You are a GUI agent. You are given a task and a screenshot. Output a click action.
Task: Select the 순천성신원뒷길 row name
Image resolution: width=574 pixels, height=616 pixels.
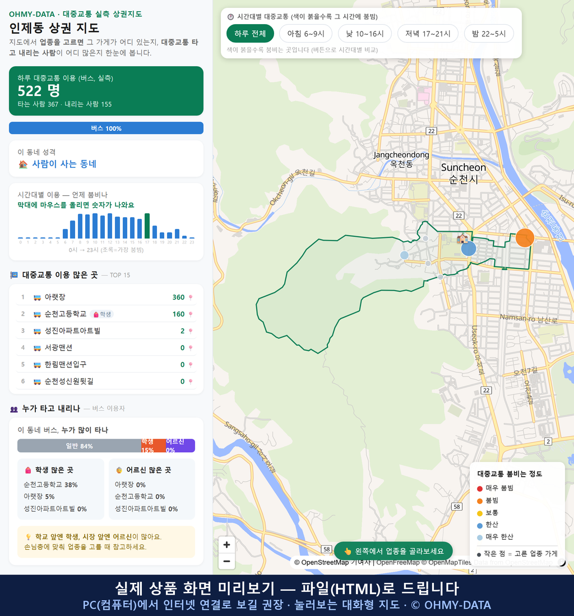[69, 381]
